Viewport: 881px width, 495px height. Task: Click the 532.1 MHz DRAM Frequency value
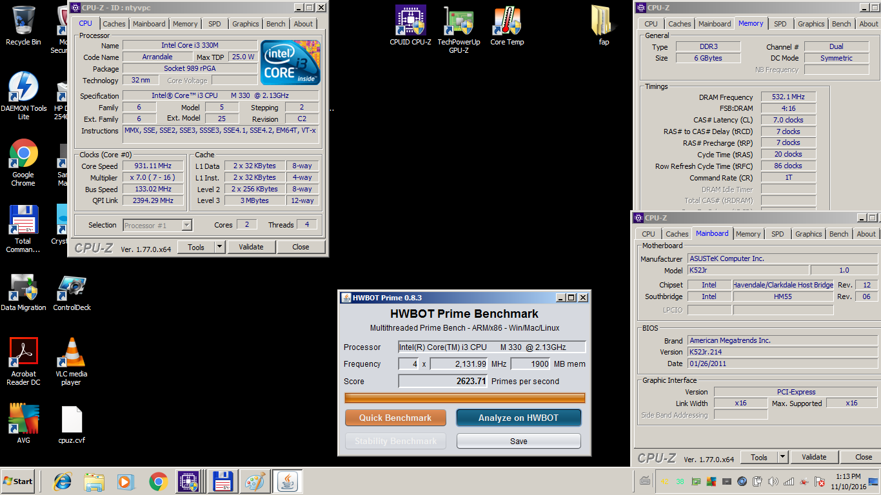pyautogui.click(x=788, y=97)
